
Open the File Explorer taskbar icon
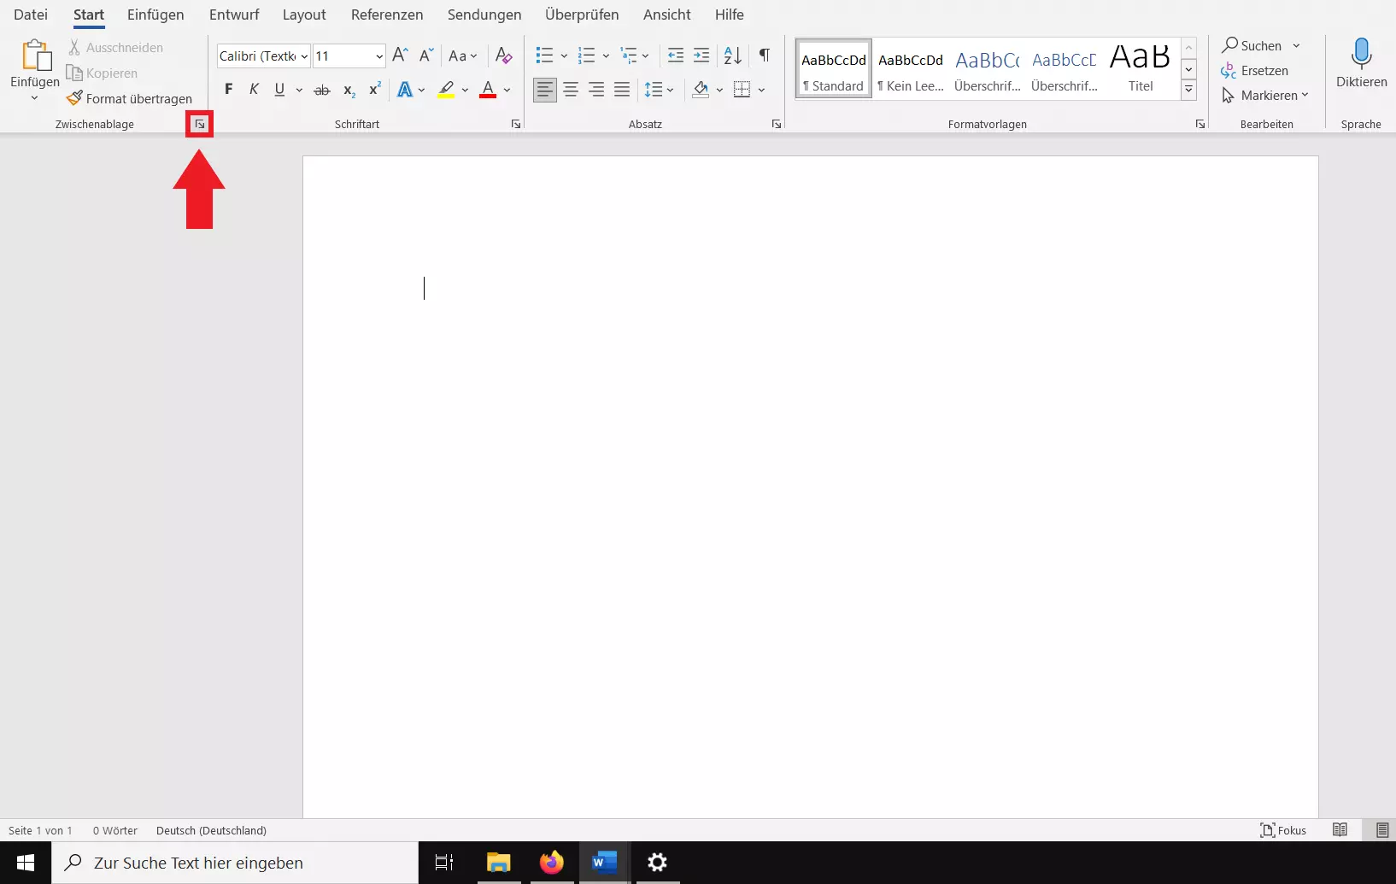coord(498,863)
